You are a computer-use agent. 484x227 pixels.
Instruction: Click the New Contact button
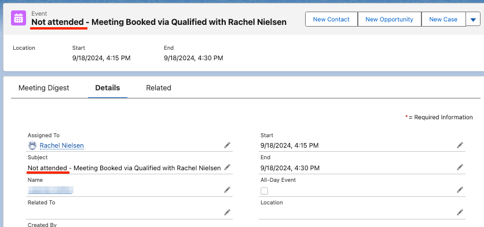click(x=331, y=20)
